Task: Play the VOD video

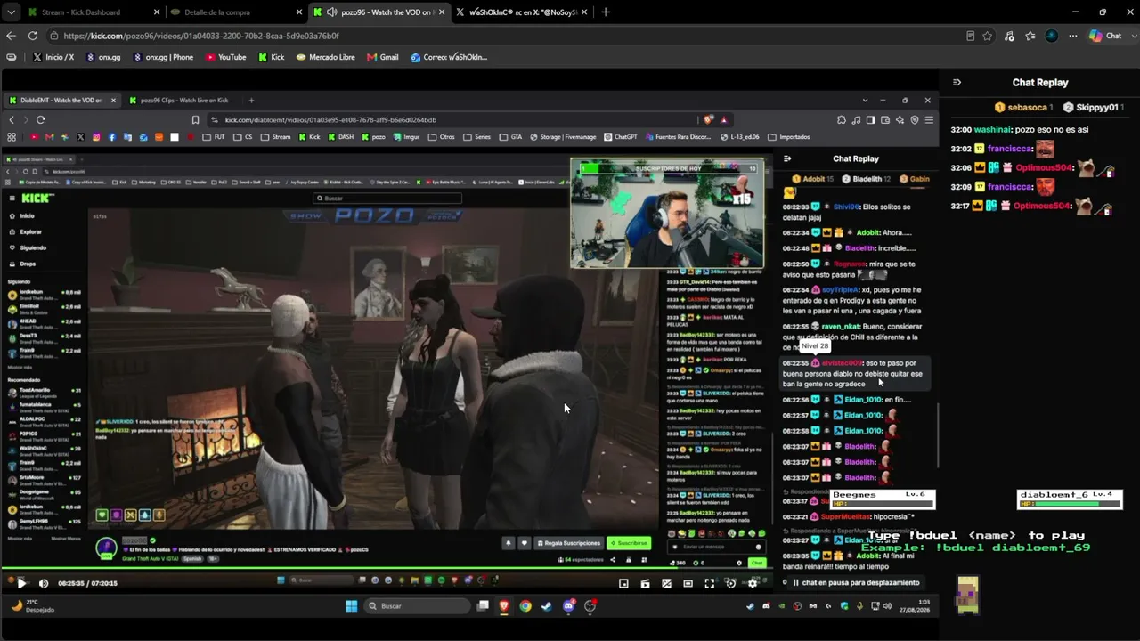Action: pyautogui.click(x=21, y=583)
